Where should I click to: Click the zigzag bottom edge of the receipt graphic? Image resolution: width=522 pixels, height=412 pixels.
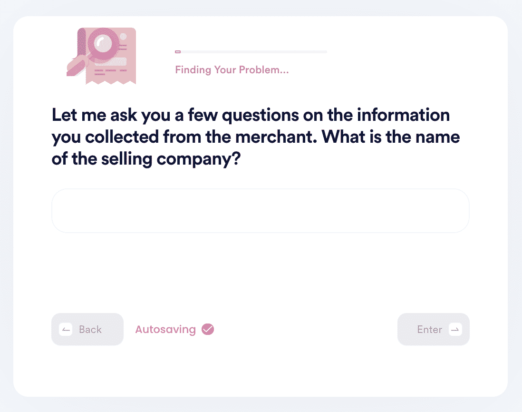(x=111, y=82)
